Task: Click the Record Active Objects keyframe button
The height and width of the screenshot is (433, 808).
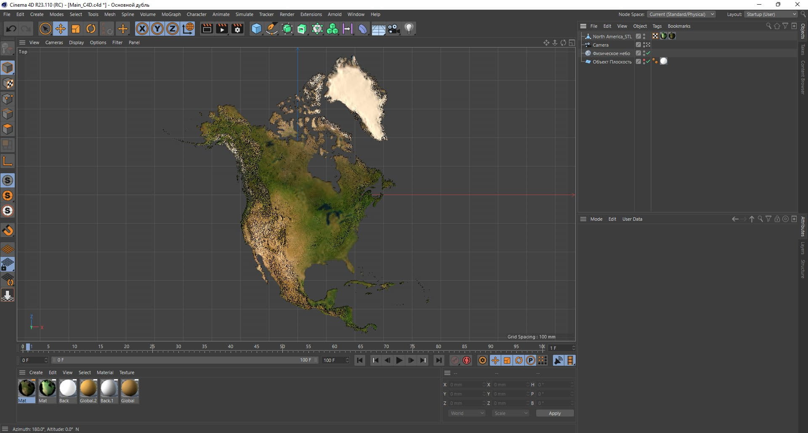Action: [455, 360]
